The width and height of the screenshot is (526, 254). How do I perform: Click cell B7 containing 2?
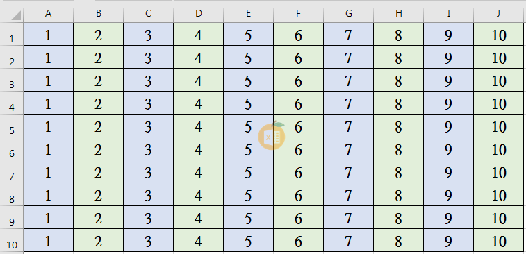98,171
